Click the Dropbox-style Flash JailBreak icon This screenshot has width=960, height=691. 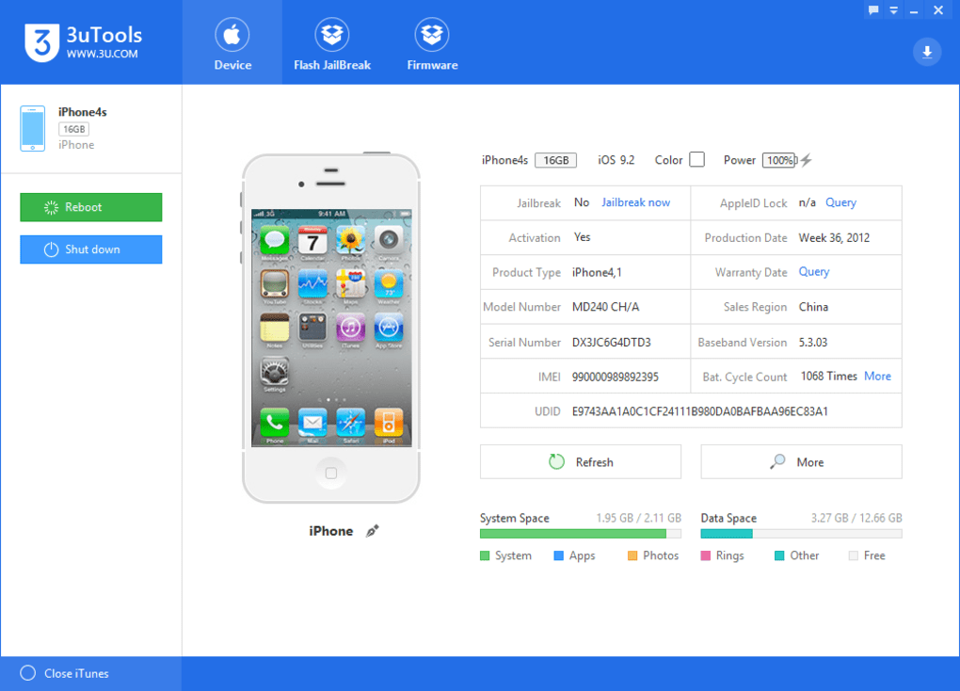pos(332,34)
